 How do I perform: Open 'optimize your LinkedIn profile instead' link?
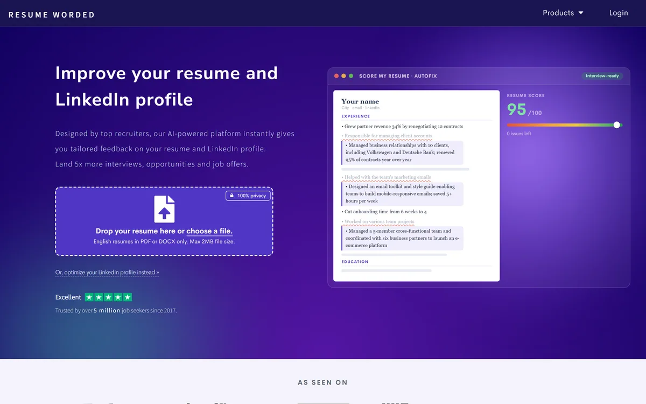pyautogui.click(x=107, y=273)
